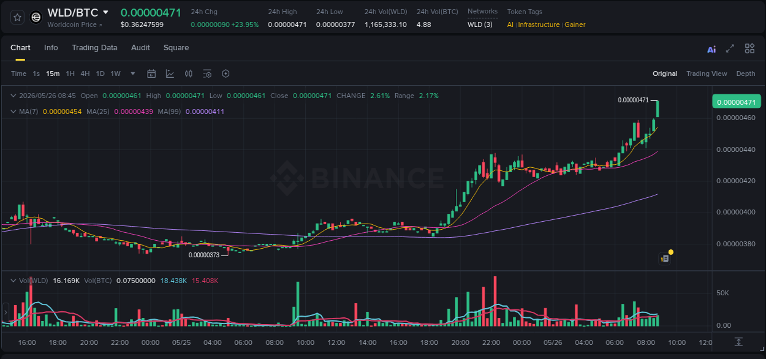The width and height of the screenshot is (766, 359).
Task: Open the candlestick chart style icon
Action: pos(189,74)
